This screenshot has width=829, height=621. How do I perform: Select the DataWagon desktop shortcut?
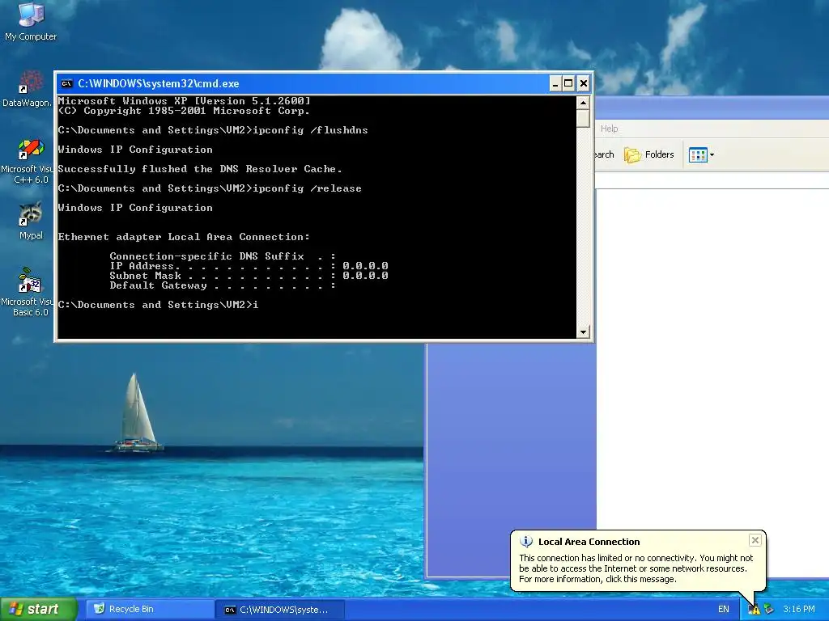coord(27,89)
